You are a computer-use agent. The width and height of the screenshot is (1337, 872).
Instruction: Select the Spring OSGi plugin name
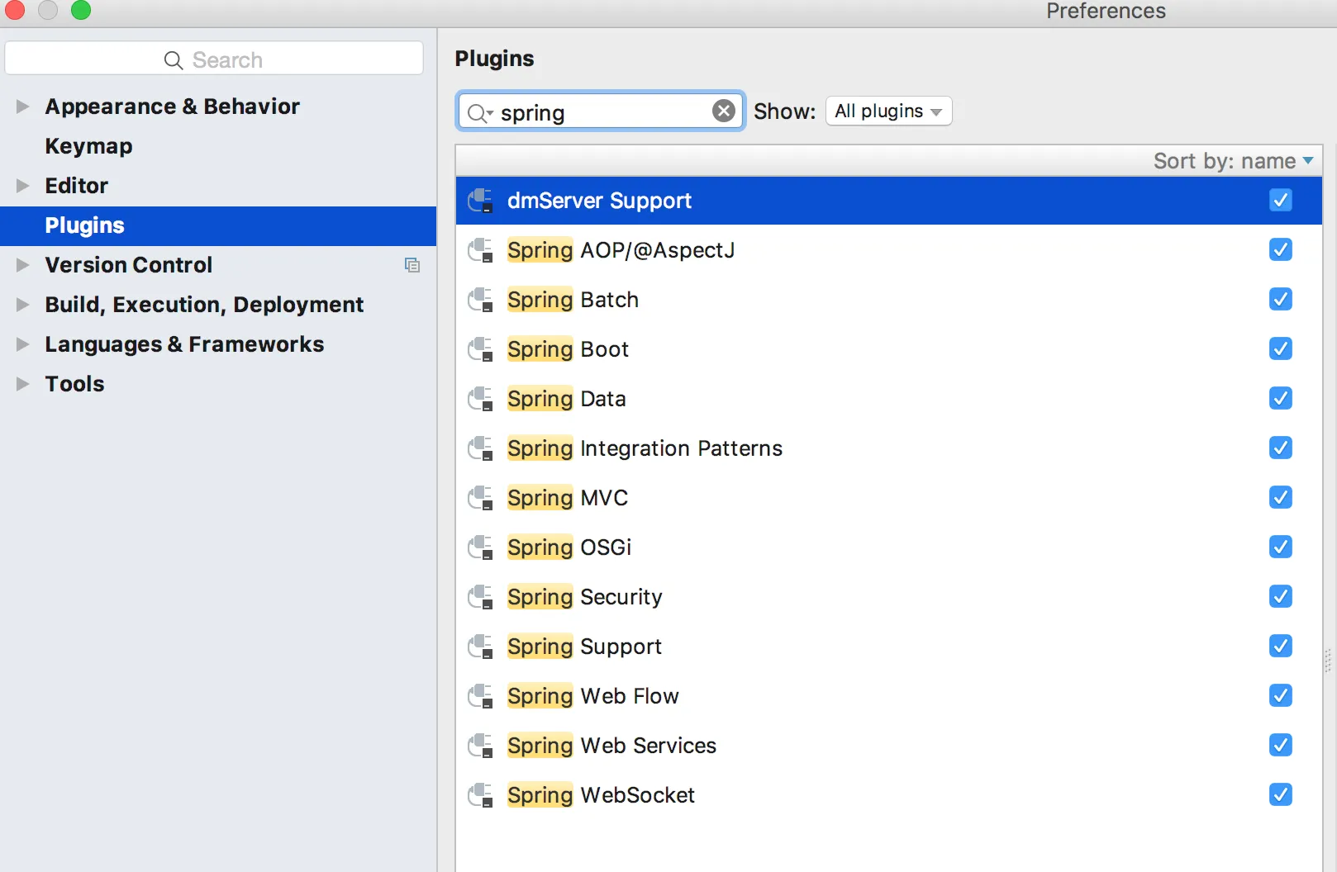[x=569, y=547]
